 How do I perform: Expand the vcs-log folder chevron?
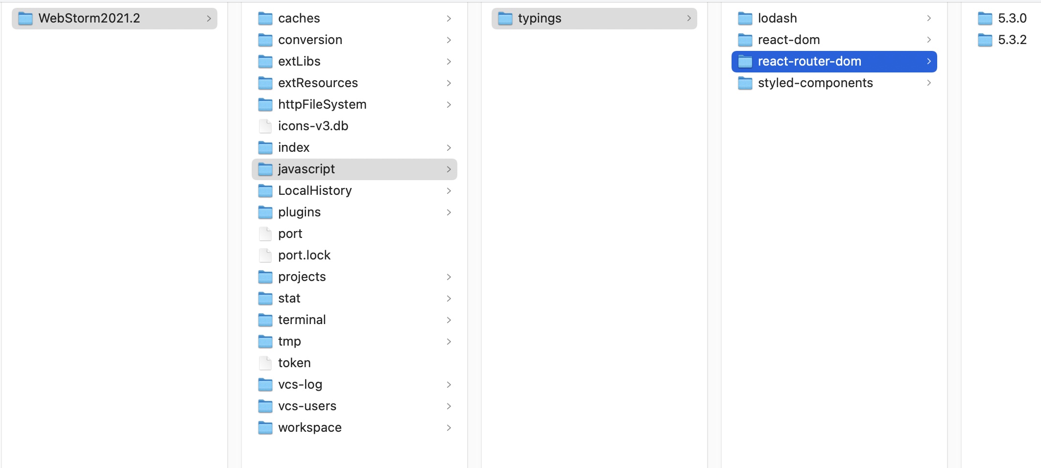449,385
